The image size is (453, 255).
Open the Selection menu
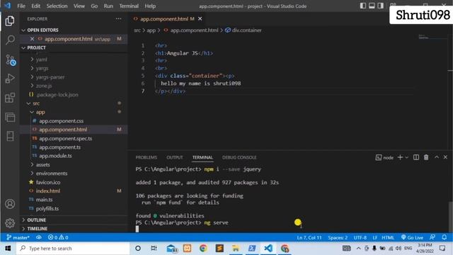click(57, 6)
